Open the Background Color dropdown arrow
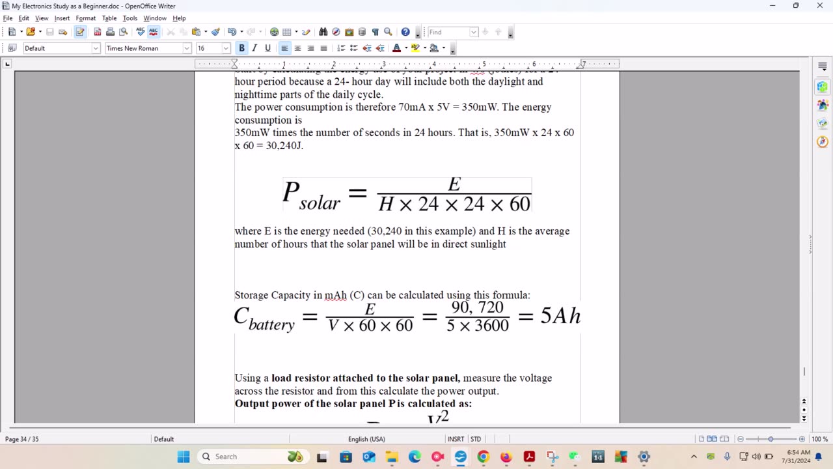This screenshot has height=469, width=833. (443, 48)
